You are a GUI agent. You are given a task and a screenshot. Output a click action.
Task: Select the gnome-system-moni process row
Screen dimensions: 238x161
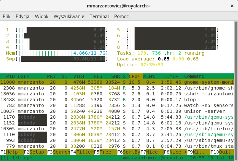[x=117, y=82]
